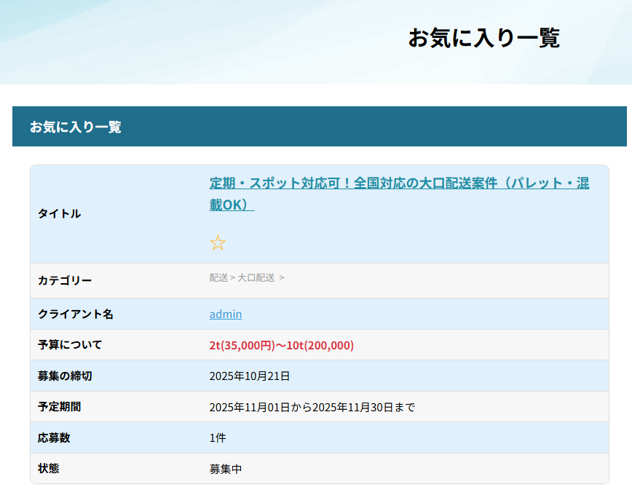The height and width of the screenshot is (503, 632).
Task: Toggle the favorite star icon
Action: click(x=217, y=243)
